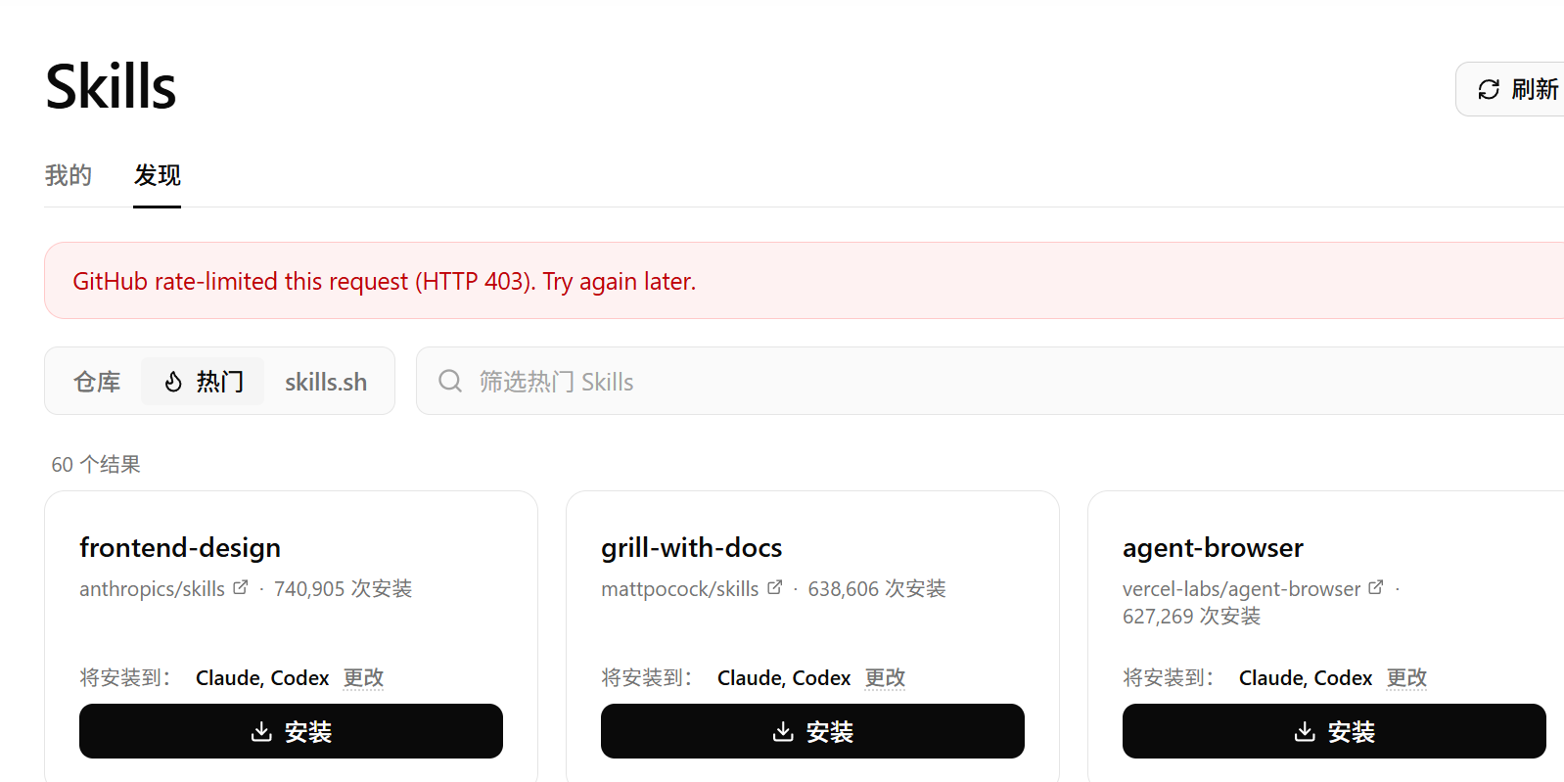Open the vercel-labs/agent-browser repository link
1564x782 pixels.
[x=1241, y=589]
